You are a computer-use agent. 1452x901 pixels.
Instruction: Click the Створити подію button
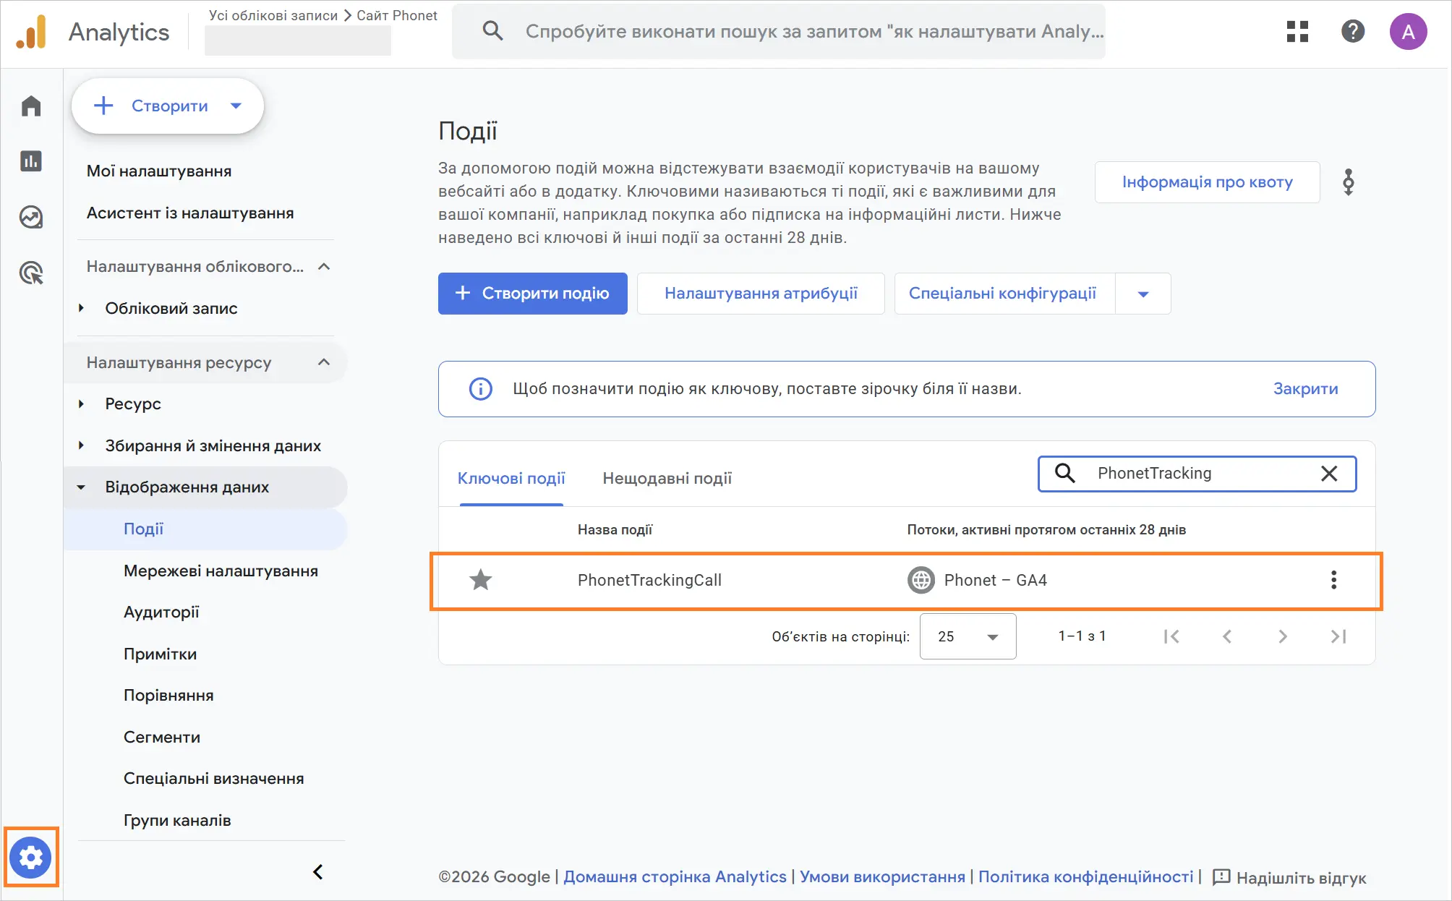(532, 294)
